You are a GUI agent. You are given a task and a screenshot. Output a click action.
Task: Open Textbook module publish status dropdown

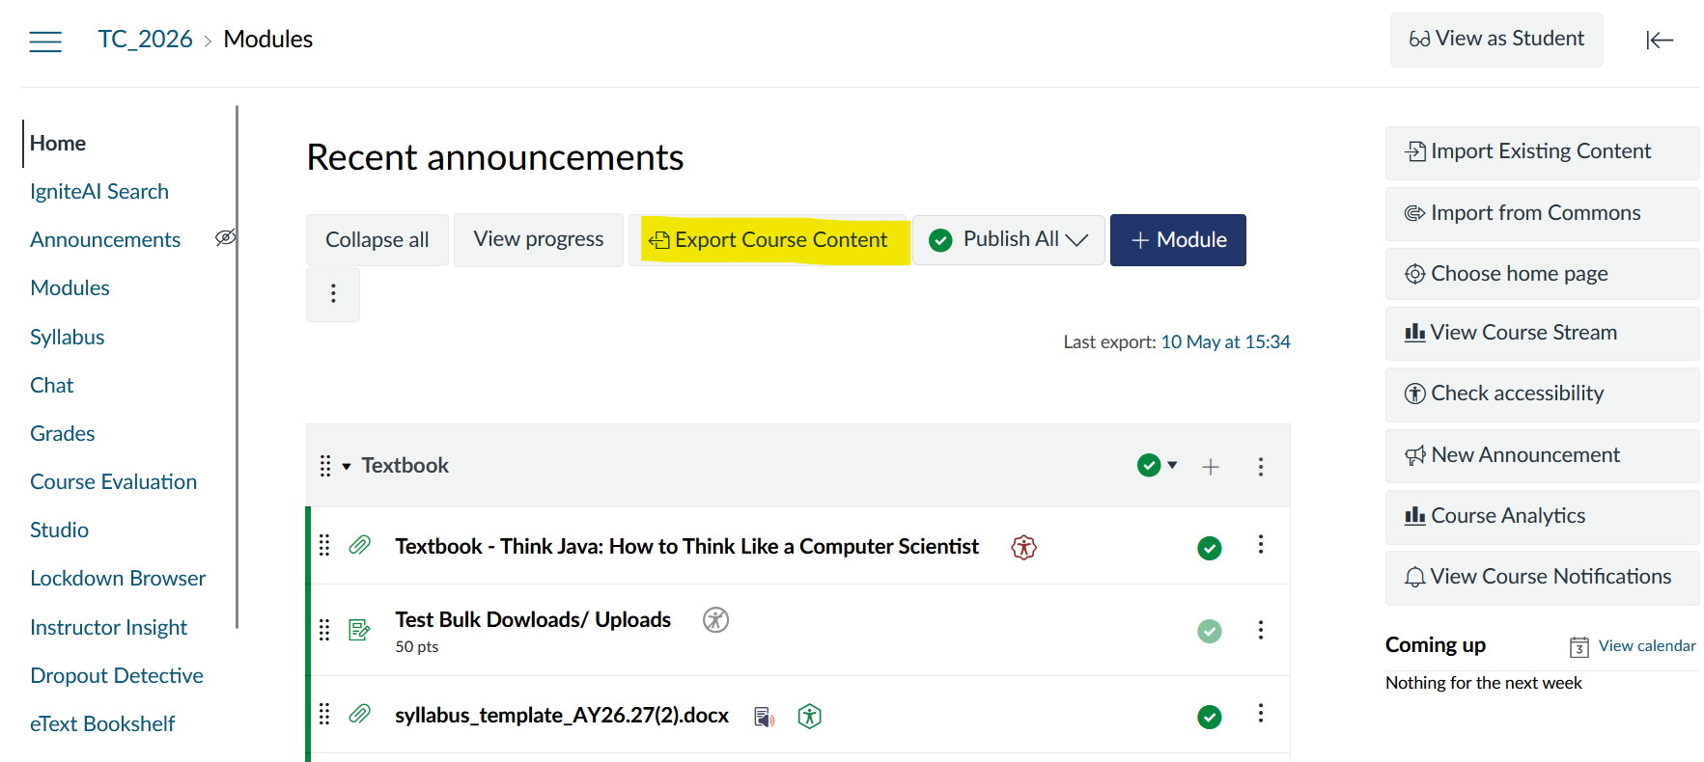(x=1158, y=466)
